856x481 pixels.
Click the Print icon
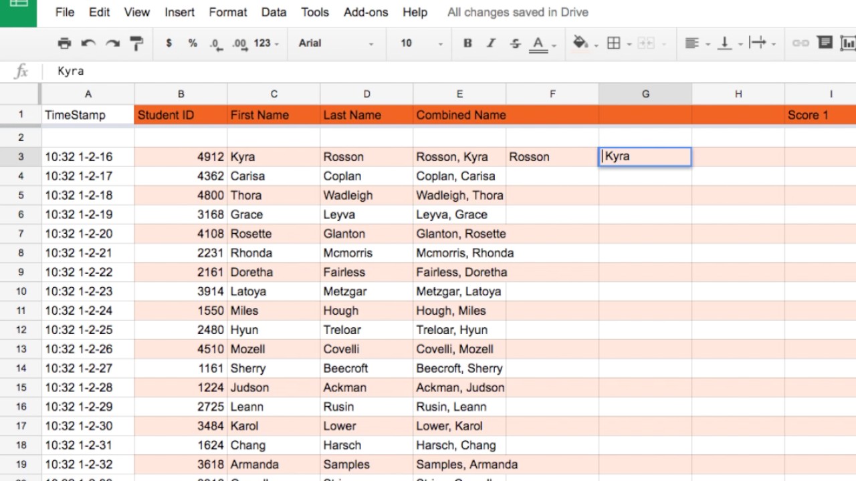click(x=64, y=43)
